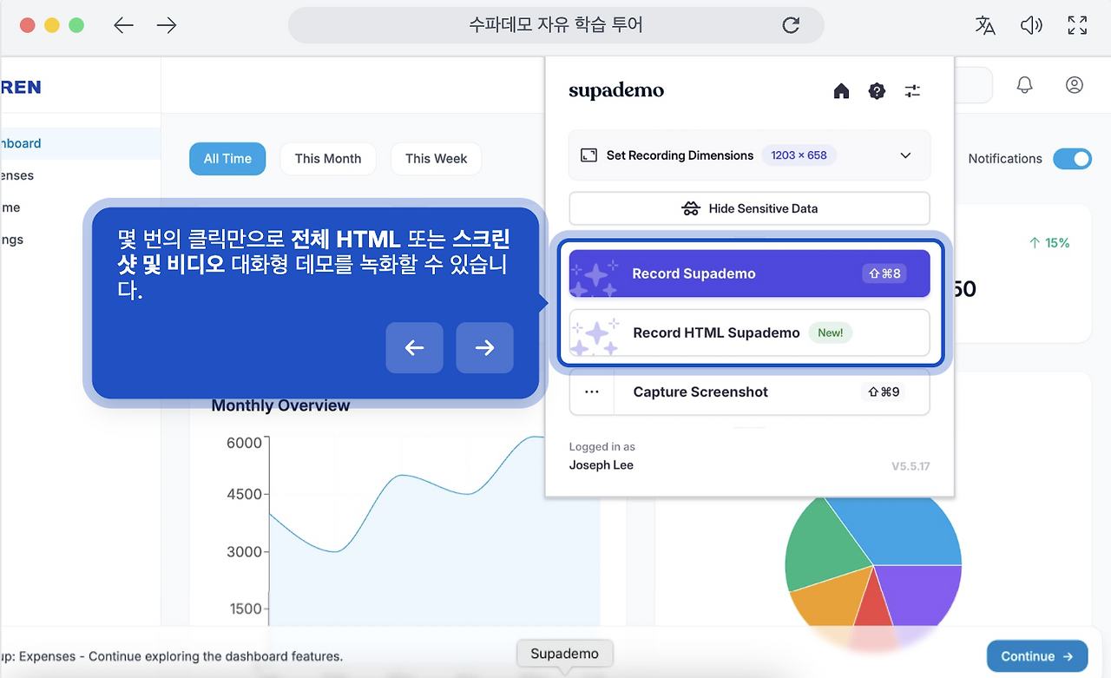Expand the Set Recording Dimensions dropdown
The width and height of the screenshot is (1111, 678).
click(x=905, y=155)
